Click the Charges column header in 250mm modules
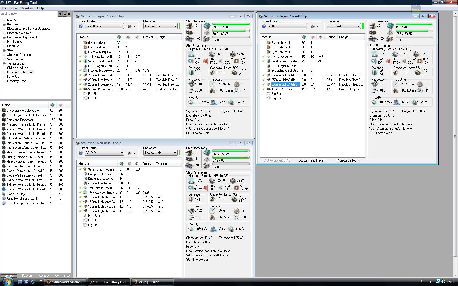 (351, 37)
